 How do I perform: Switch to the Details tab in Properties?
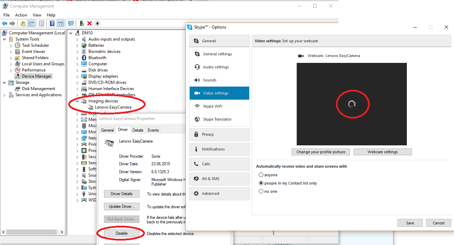tap(138, 130)
